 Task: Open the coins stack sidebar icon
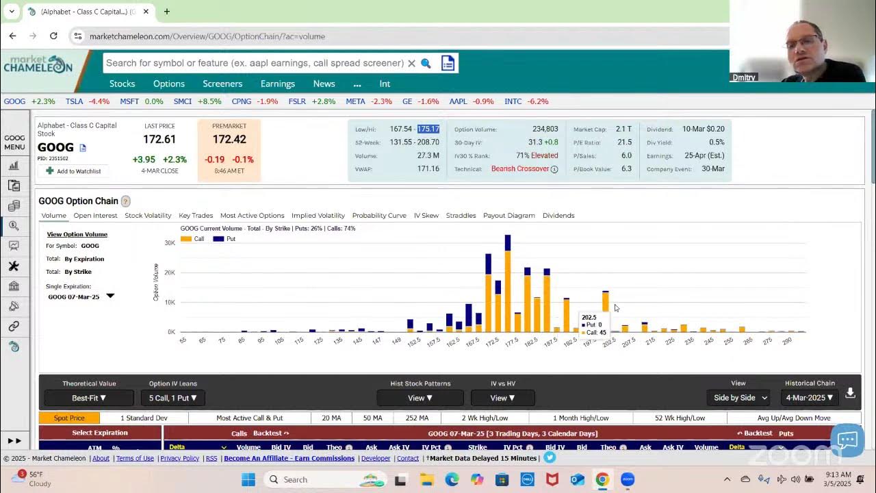(x=14, y=205)
